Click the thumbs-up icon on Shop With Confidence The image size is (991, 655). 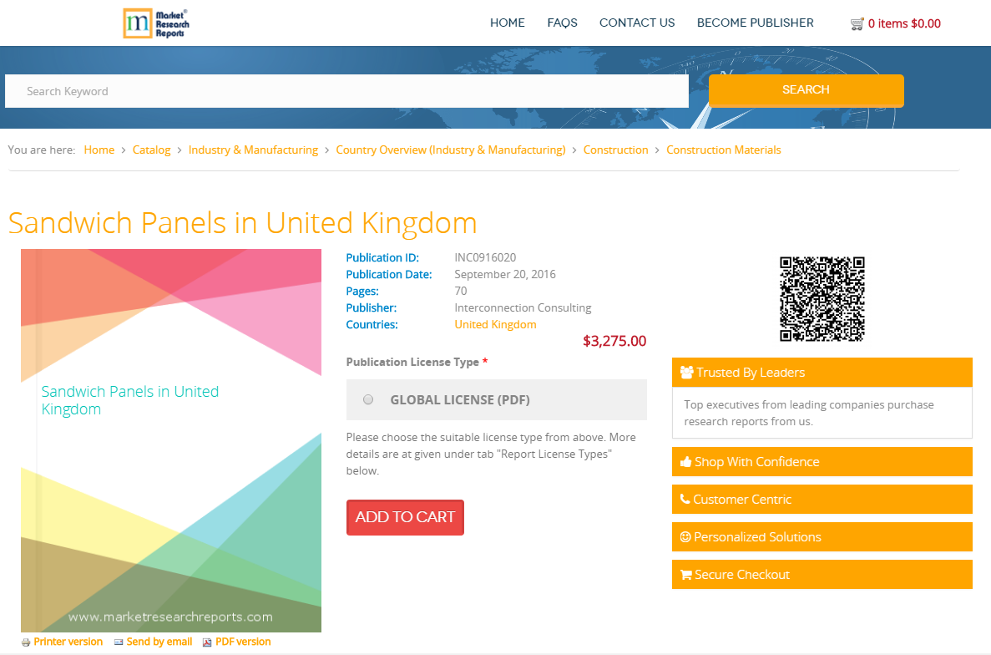pos(685,461)
